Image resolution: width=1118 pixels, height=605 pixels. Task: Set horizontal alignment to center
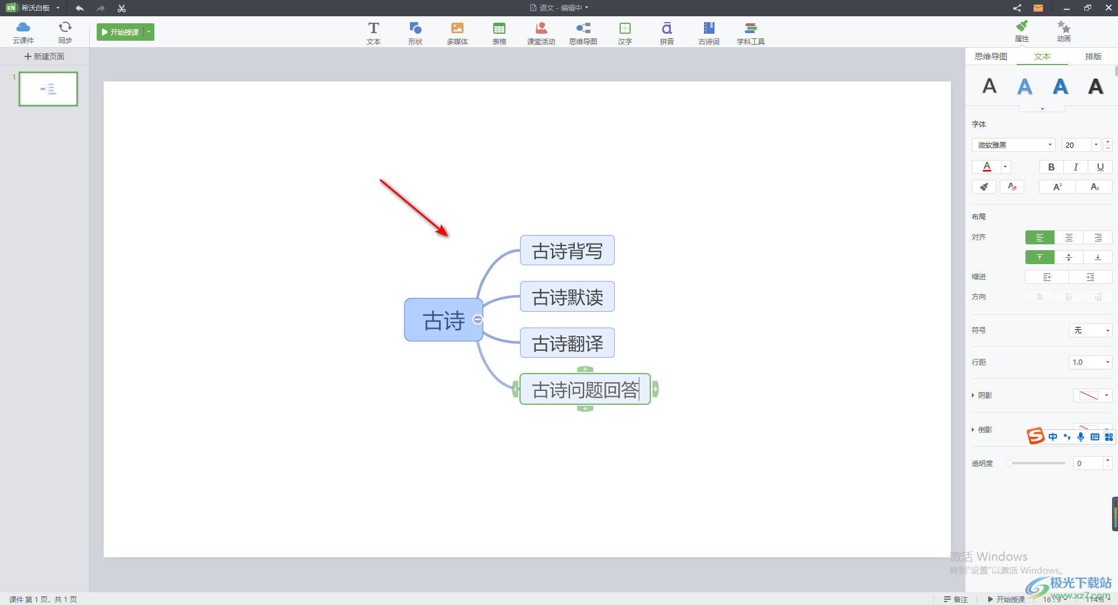coord(1069,237)
